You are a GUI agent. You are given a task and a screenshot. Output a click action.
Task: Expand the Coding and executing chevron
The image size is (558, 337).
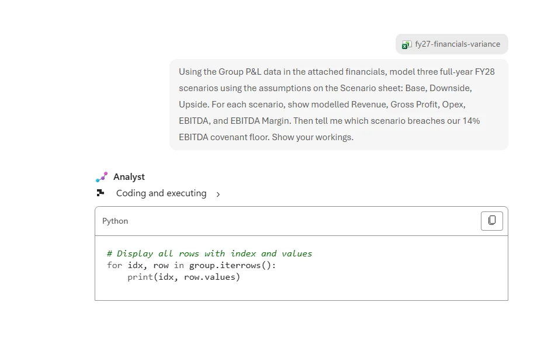(218, 194)
